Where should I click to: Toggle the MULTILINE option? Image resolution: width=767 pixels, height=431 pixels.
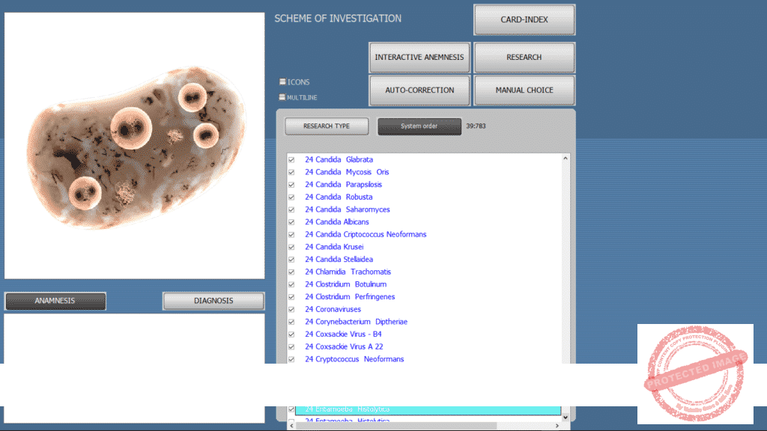282,97
